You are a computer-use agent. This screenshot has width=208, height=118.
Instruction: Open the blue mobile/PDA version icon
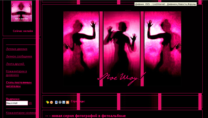coord(56,102)
